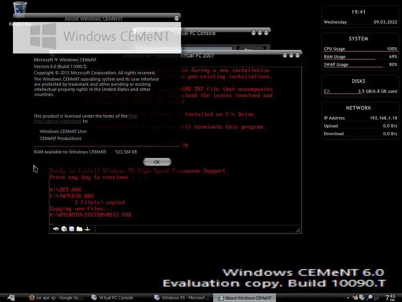Click the floppy disk status icon in Virtual PC
Image resolution: width=402 pixels, height=302 pixels.
click(71, 229)
